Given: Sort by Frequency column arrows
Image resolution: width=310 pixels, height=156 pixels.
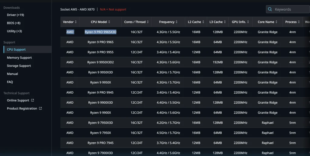Looking at the screenshot, I should click(176, 22).
